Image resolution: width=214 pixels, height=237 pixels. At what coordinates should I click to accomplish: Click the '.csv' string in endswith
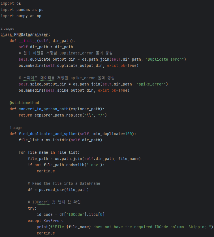[x=93, y=165]
